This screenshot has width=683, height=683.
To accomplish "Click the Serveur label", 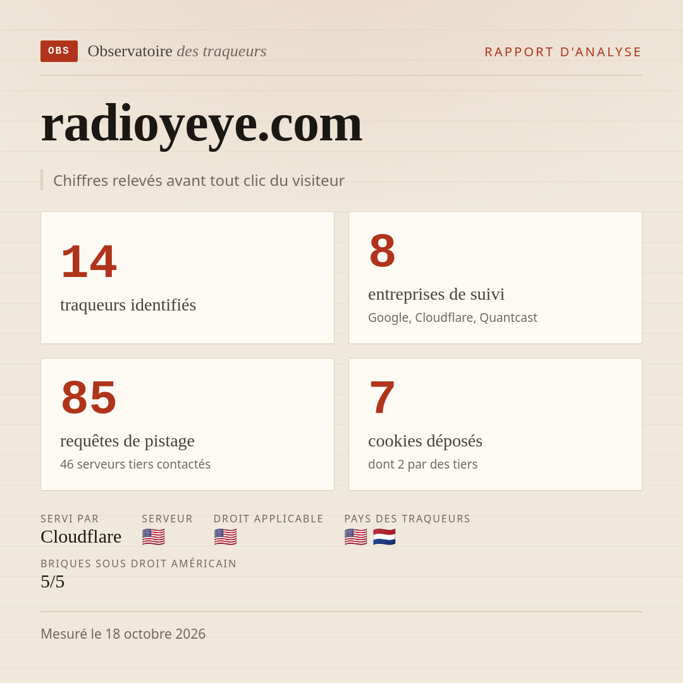I will pos(167,519).
